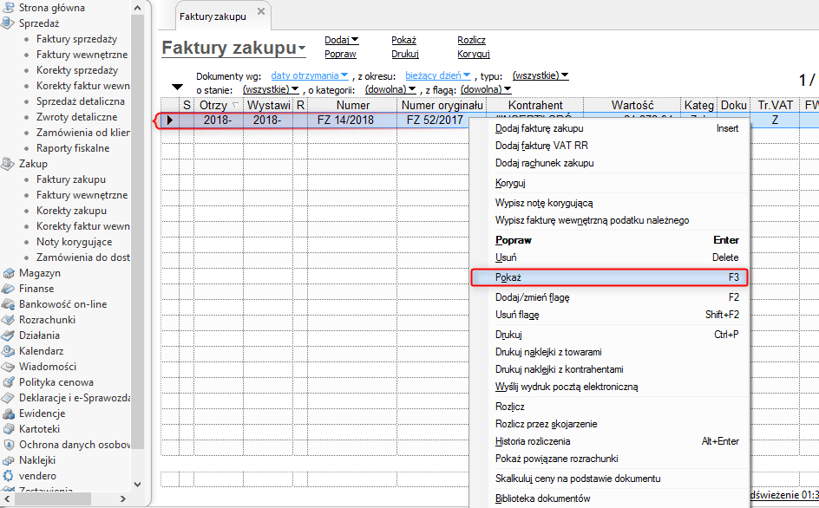Select 'Historia rozliczenia' in context menu
This screenshot has height=508, width=819.
click(533, 441)
